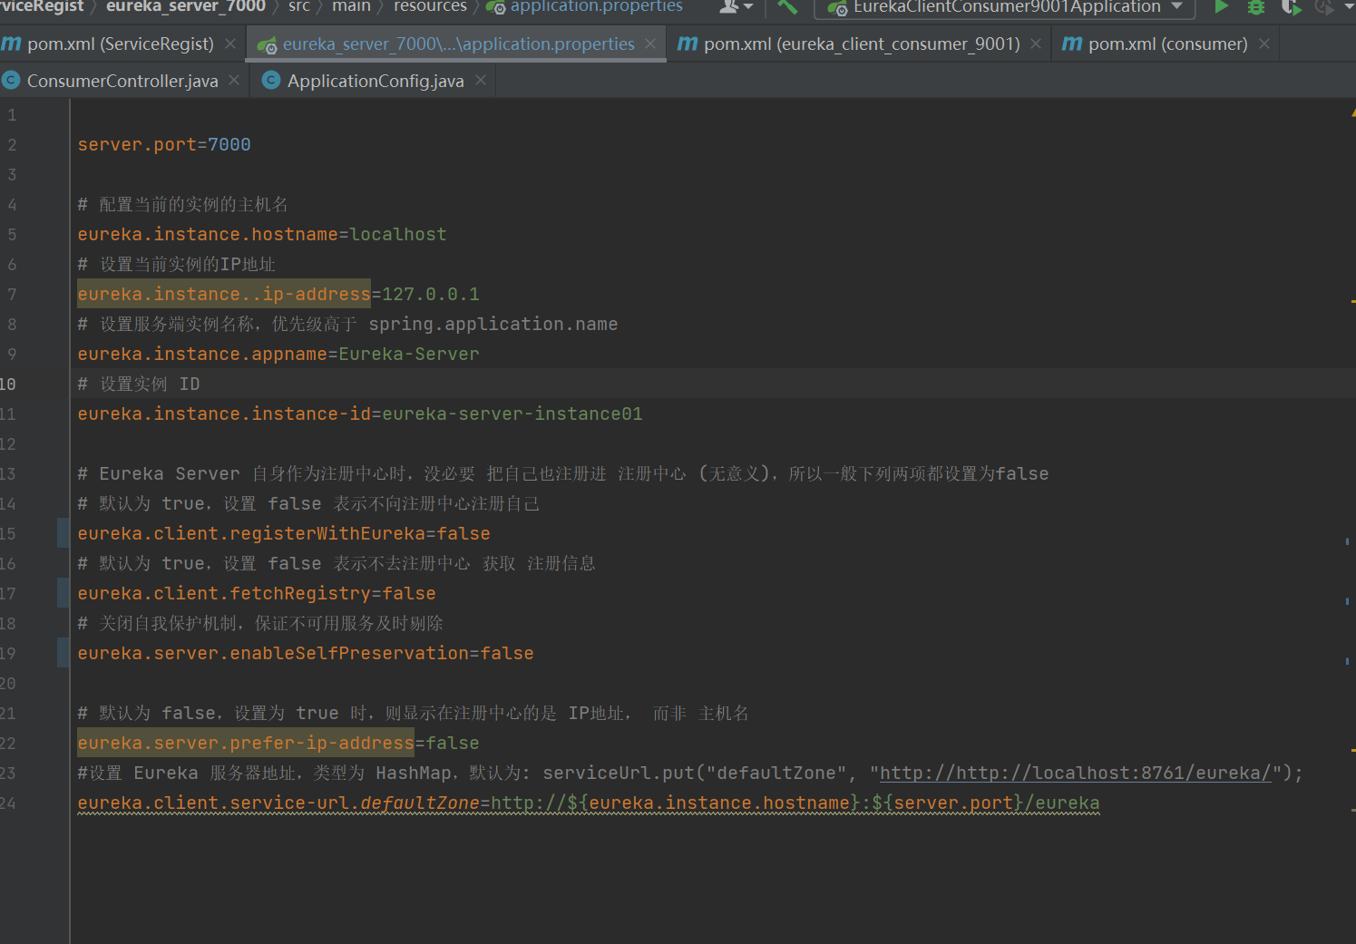Click the server.port property key

coord(137,145)
